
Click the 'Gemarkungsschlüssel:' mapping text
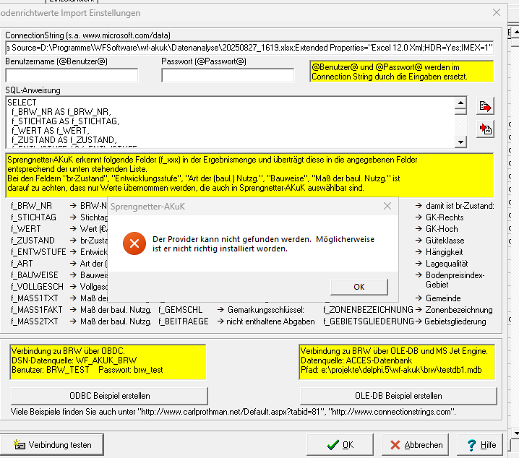coord(266,310)
